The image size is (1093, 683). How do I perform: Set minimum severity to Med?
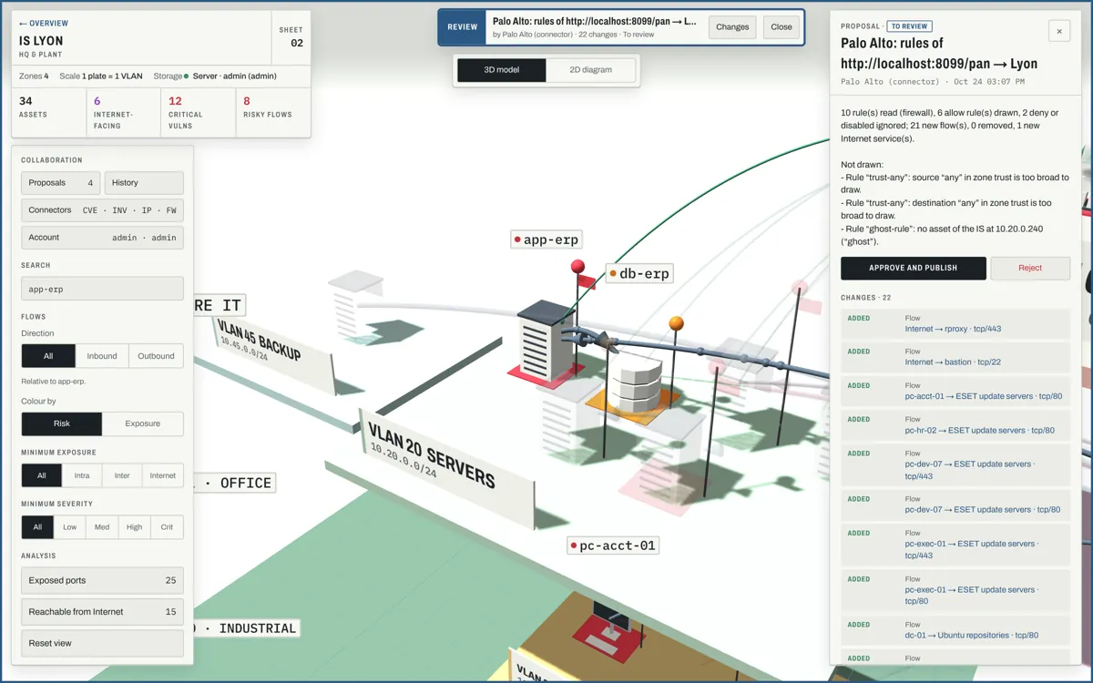(102, 527)
